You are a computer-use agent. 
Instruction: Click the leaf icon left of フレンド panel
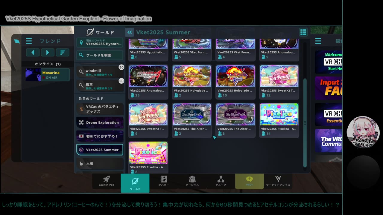pos(17,41)
